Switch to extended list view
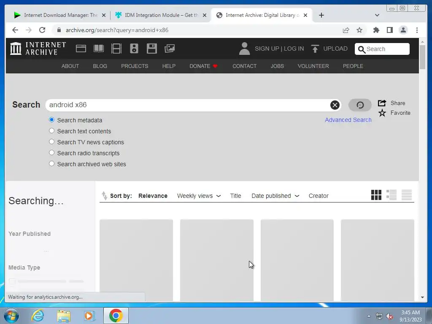This screenshot has height=324, width=432. [391, 195]
